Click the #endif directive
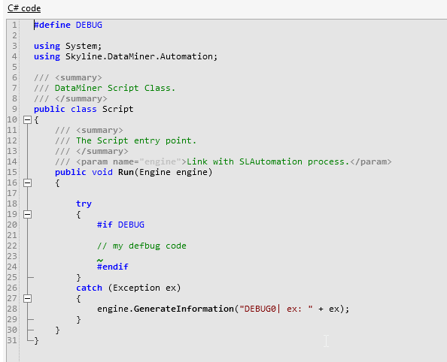Viewport: 447px width, 362px height. (x=113, y=267)
